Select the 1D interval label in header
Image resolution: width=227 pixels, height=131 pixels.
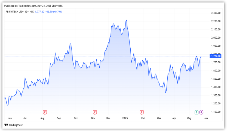pos(27,12)
